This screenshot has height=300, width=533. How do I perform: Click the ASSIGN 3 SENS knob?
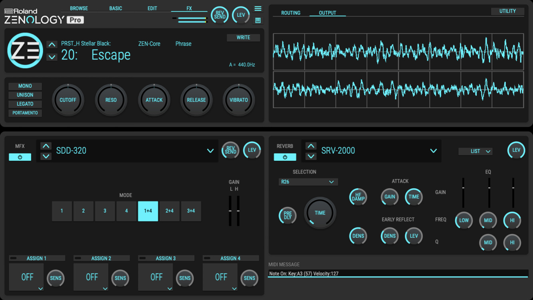[x=185, y=278]
